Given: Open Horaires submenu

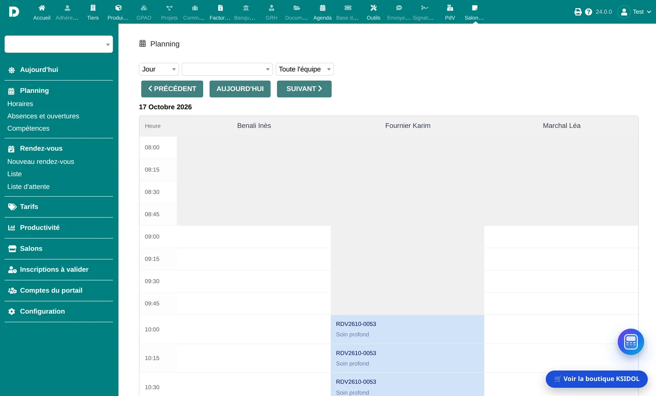Looking at the screenshot, I should [x=20, y=104].
